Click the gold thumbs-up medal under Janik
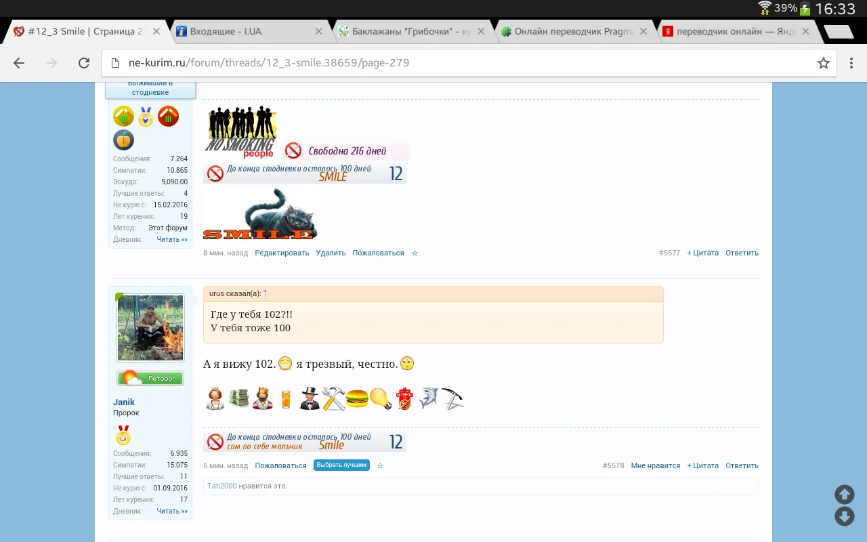This screenshot has height=542, width=867. 123,435
